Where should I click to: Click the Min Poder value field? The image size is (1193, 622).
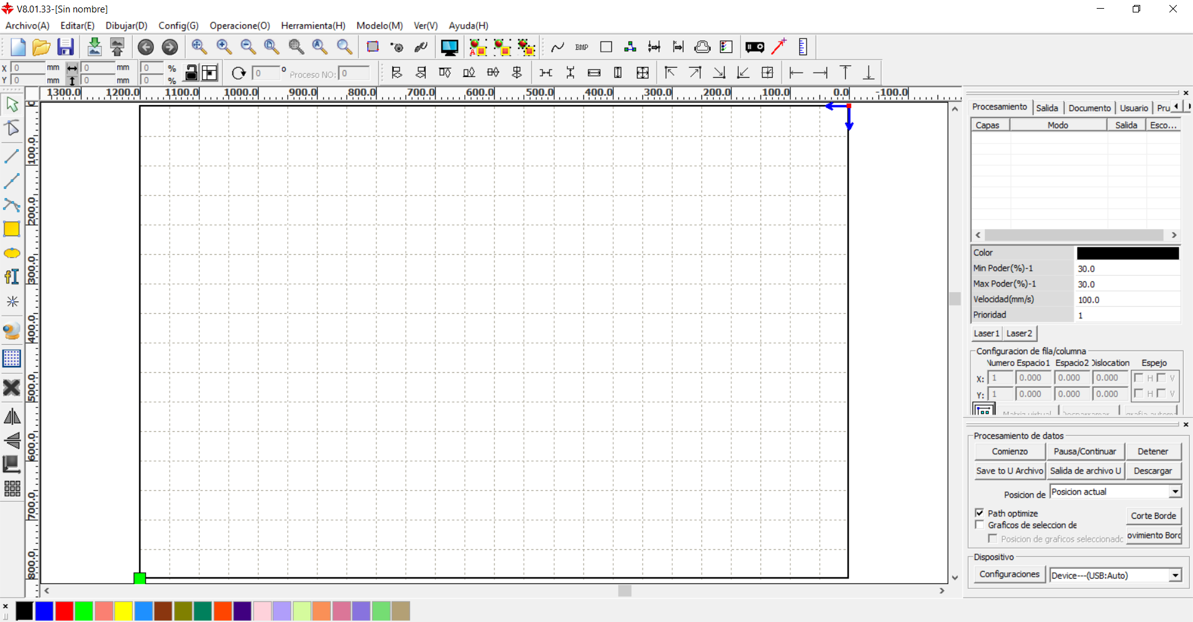click(x=1127, y=268)
